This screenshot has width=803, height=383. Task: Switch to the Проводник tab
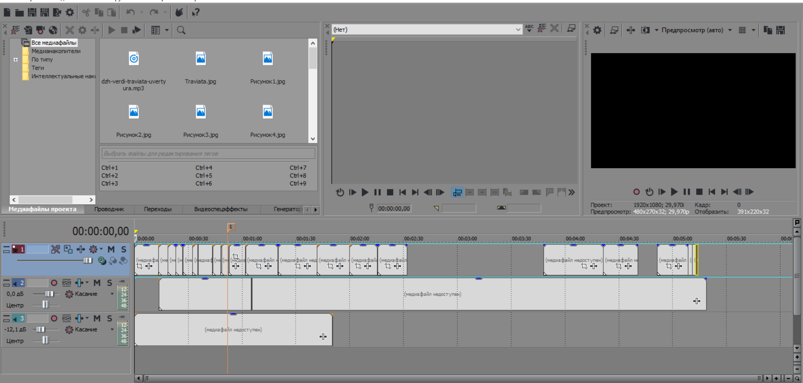click(x=109, y=209)
